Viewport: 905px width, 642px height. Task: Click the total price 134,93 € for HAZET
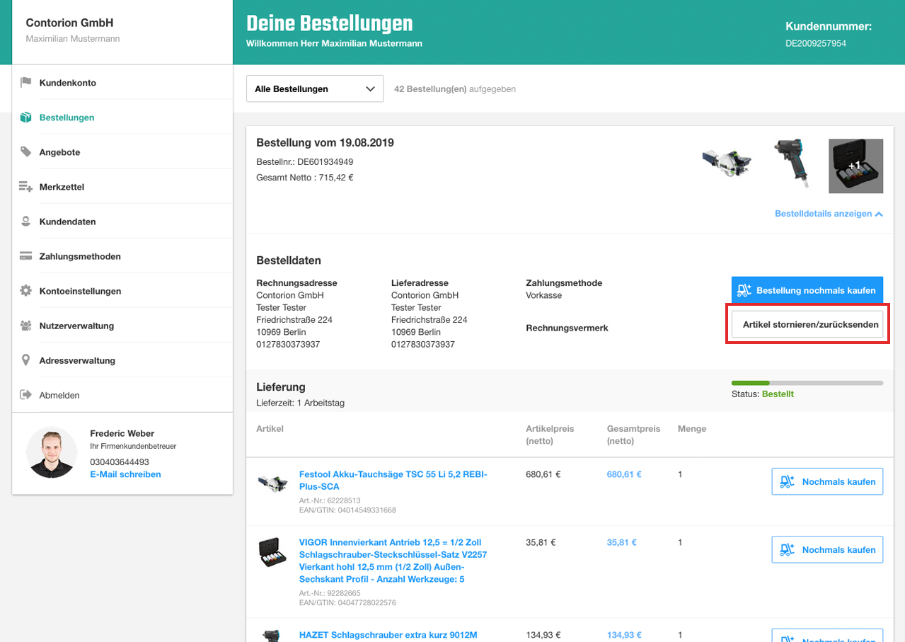624,635
